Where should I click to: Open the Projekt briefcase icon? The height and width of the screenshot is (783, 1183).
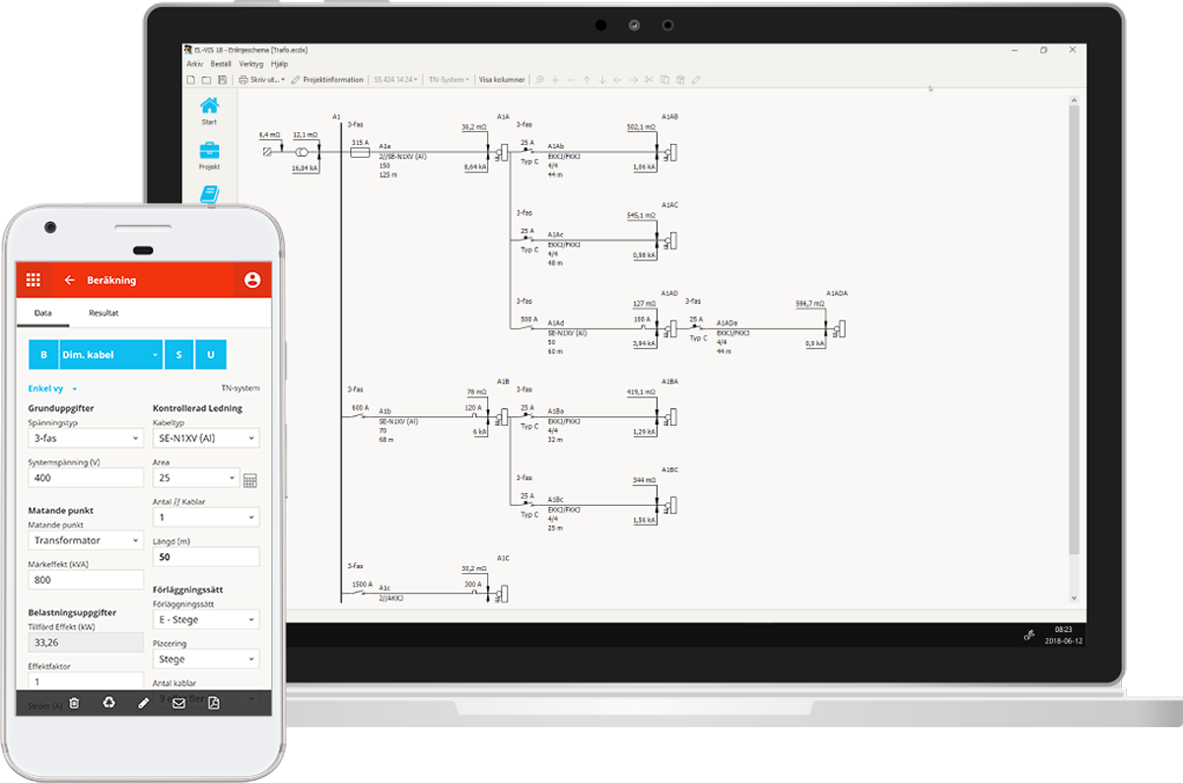click(x=209, y=152)
